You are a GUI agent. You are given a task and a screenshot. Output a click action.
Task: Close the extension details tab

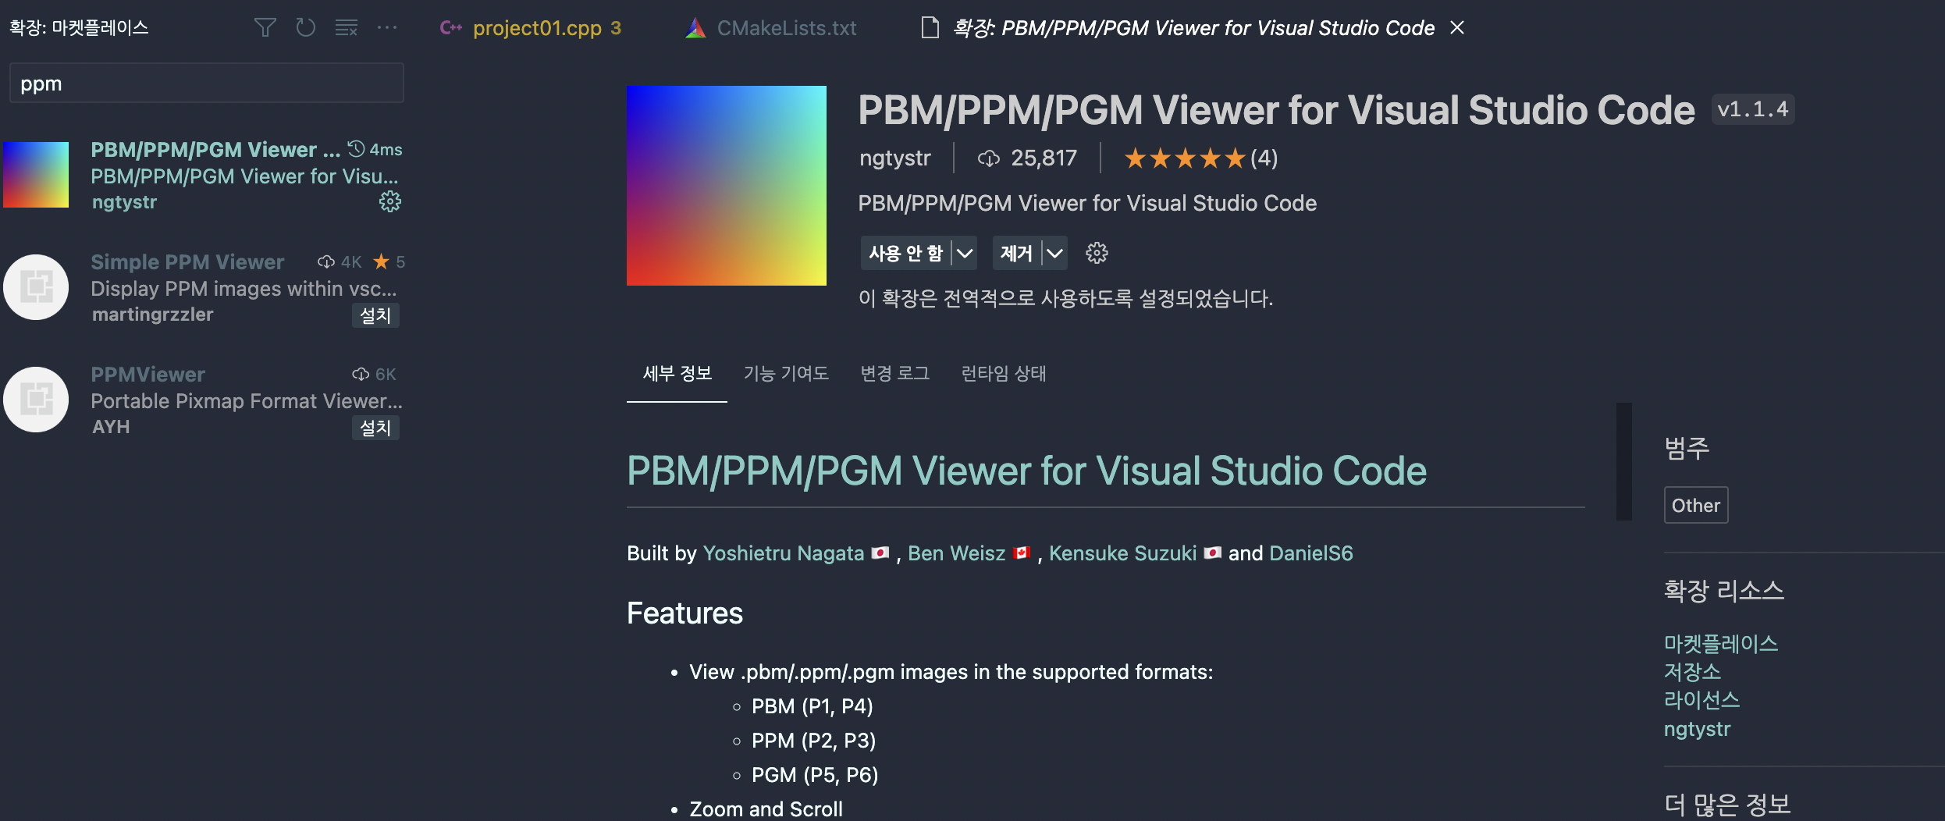pyautogui.click(x=1457, y=28)
